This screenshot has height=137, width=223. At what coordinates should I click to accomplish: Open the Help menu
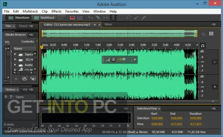113,12
